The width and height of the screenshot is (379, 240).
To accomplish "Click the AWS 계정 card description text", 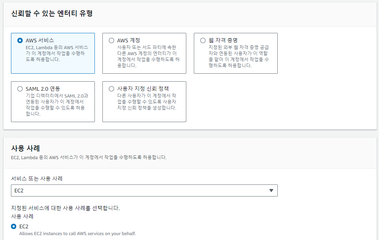I will click(149, 56).
